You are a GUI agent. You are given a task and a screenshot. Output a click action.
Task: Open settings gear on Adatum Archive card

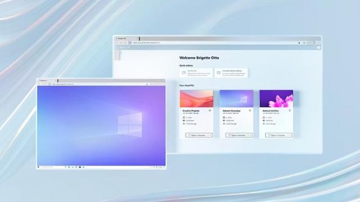290,111
